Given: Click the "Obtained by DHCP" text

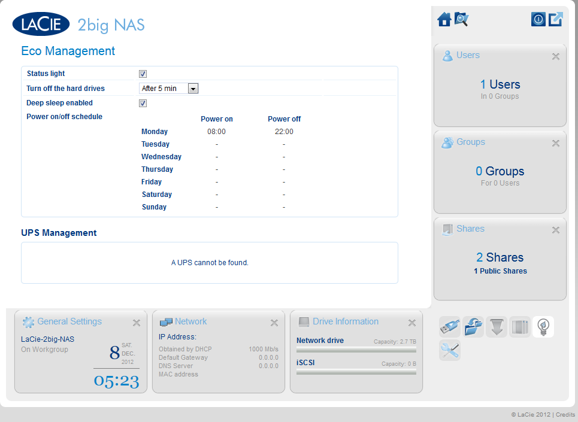Looking at the screenshot, I should click(x=185, y=349).
